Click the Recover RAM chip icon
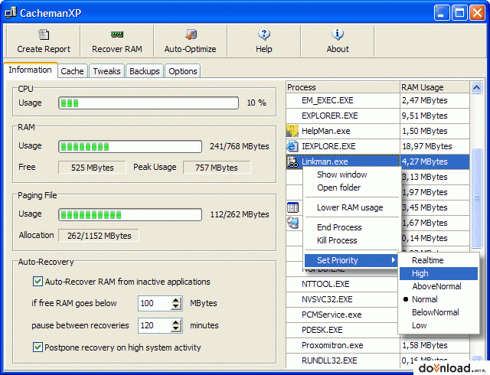 [117, 34]
